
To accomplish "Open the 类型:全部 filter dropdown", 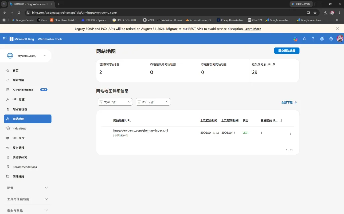I will tap(115, 102).
